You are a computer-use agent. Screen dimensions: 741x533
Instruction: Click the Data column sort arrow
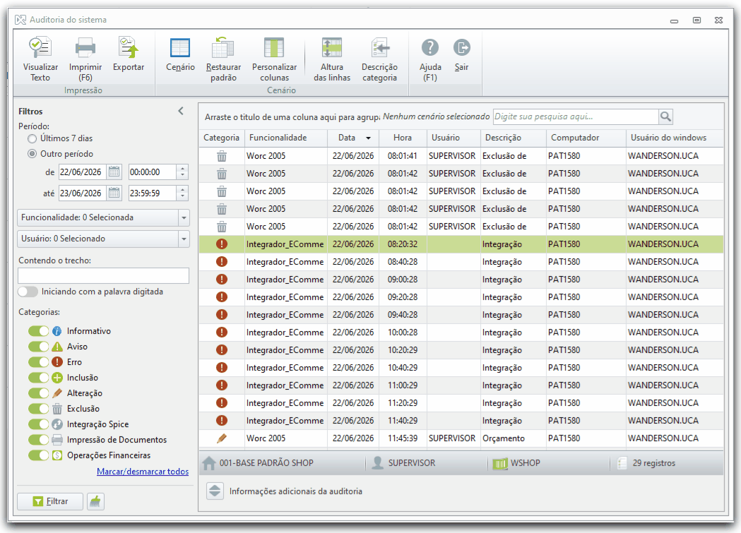pos(368,138)
